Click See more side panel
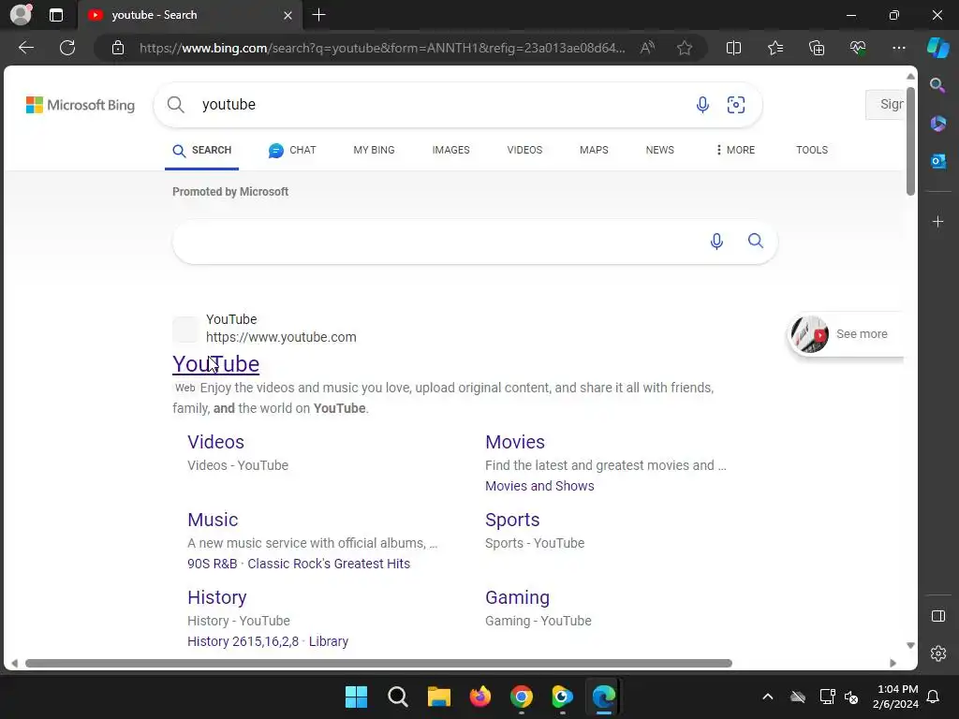The width and height of the screenshot is (959, 719). tap(846, 334)
